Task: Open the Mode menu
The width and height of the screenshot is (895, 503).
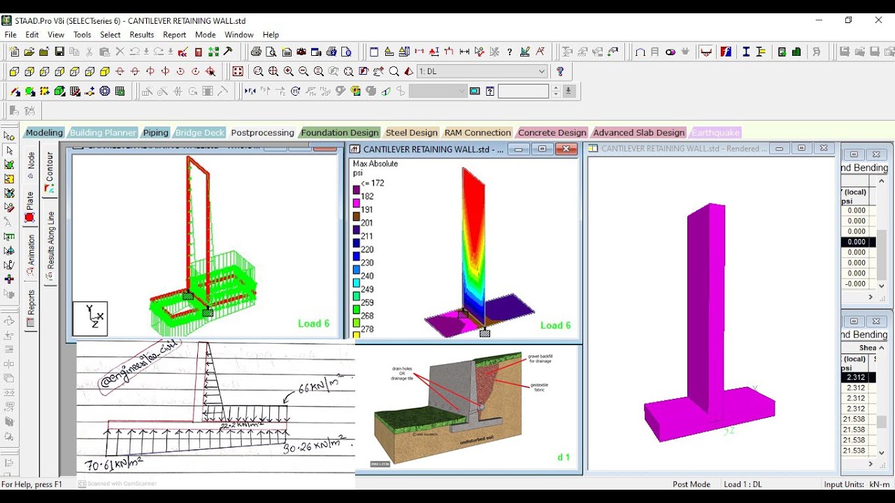Action: click(206, 34)
